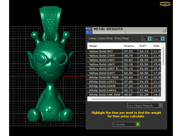Toggle the Use Object Materials option

pyautogui.click(x=145, y=105)
